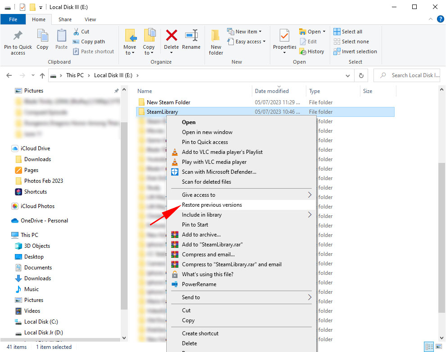The height and width of the screenshot is (352, 446).
Task: Click Invert selection in ribbon
Action: [x=355, y=51]
